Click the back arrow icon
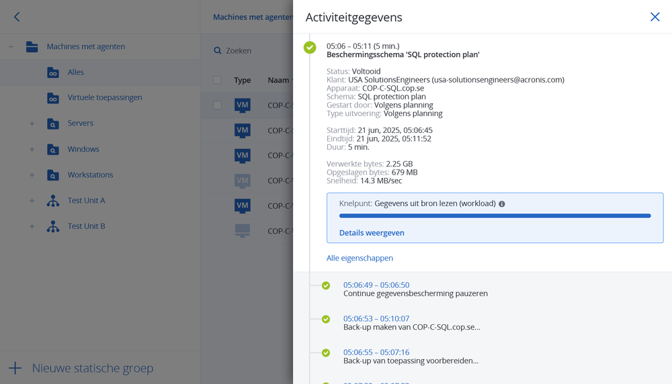 tap(17, 17)
